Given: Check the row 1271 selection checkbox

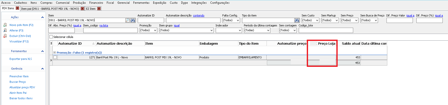Looking at the screenshot, I should pos(55,57).
